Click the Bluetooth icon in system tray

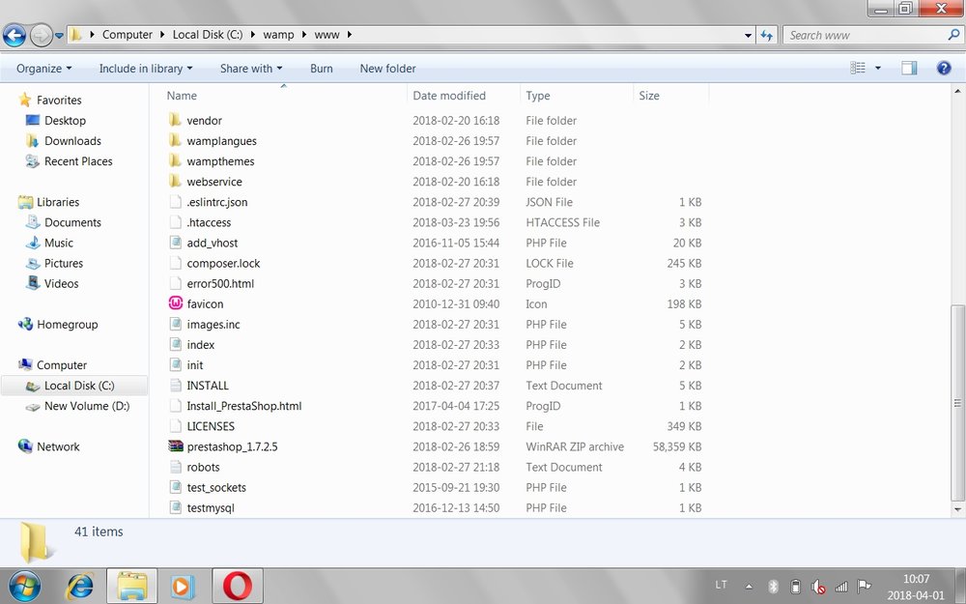tap(772, 586)
